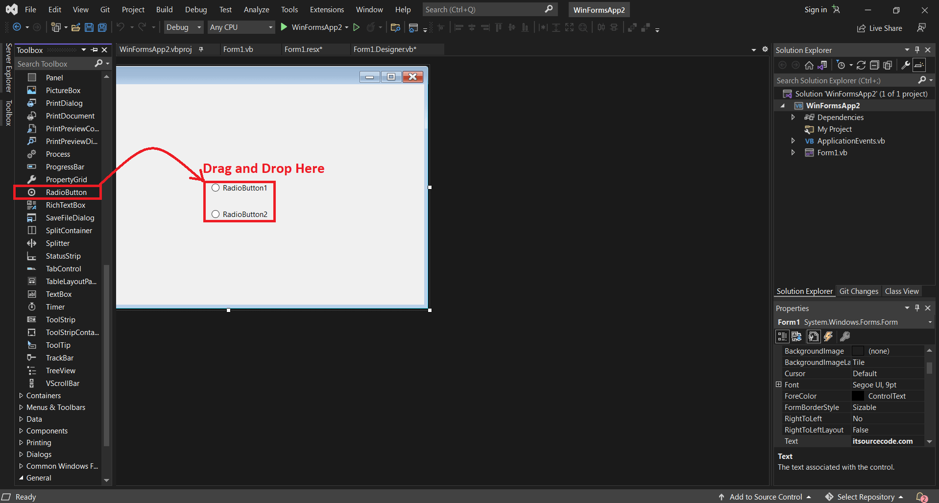Click the Git Changes tab
Screen dimensions: 939x503
(x=858, y=291)
